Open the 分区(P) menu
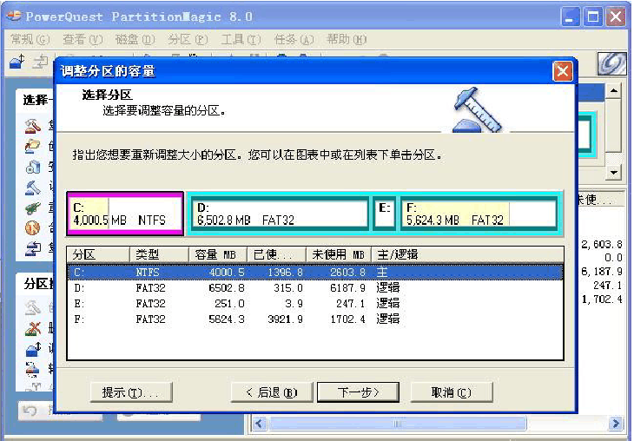The image size is (634, 441). coord(188,39)
